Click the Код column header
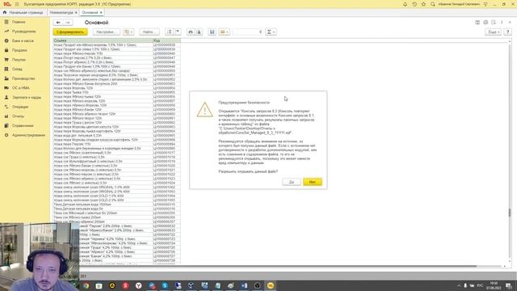Viewport: 517px width, 291px height. click(x=166, y=40)
